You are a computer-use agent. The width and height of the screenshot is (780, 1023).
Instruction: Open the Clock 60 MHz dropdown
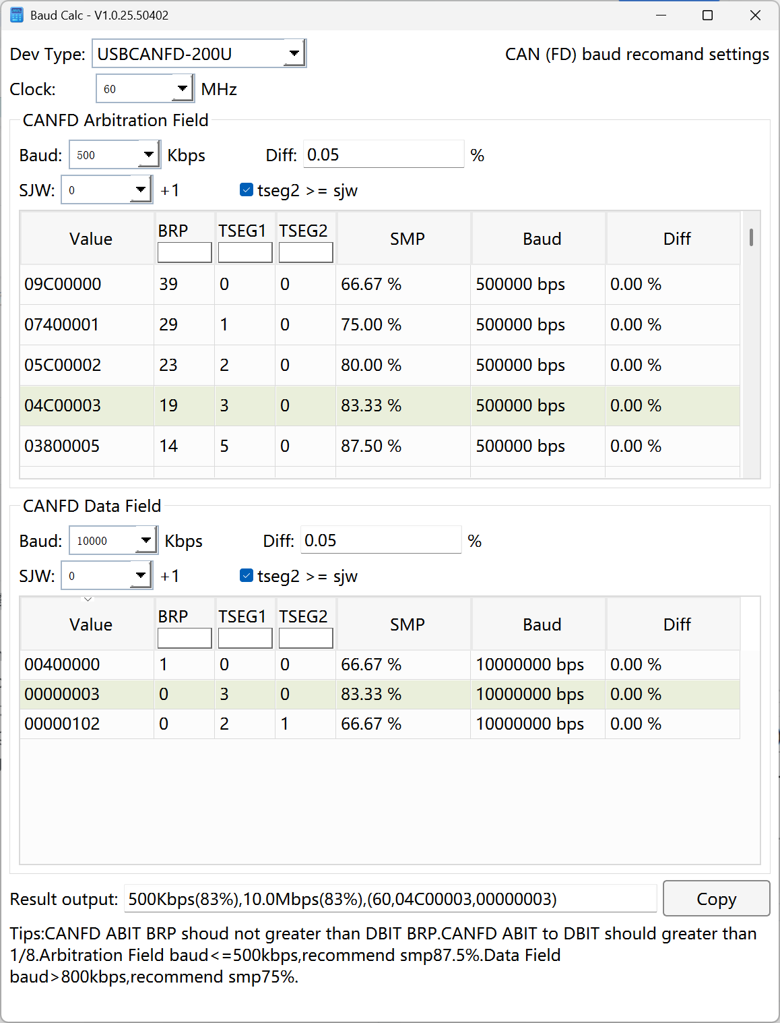[x=145, y=88]
